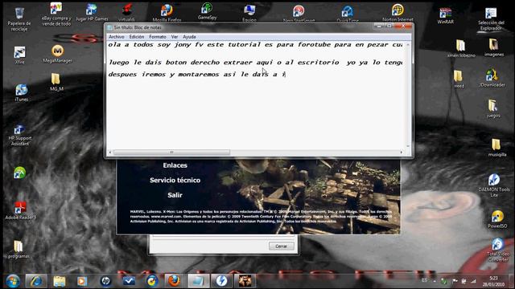Open the HP Support Assistant shortcut
The height and width of the screenshot is (289, 515).
(19, 135)
